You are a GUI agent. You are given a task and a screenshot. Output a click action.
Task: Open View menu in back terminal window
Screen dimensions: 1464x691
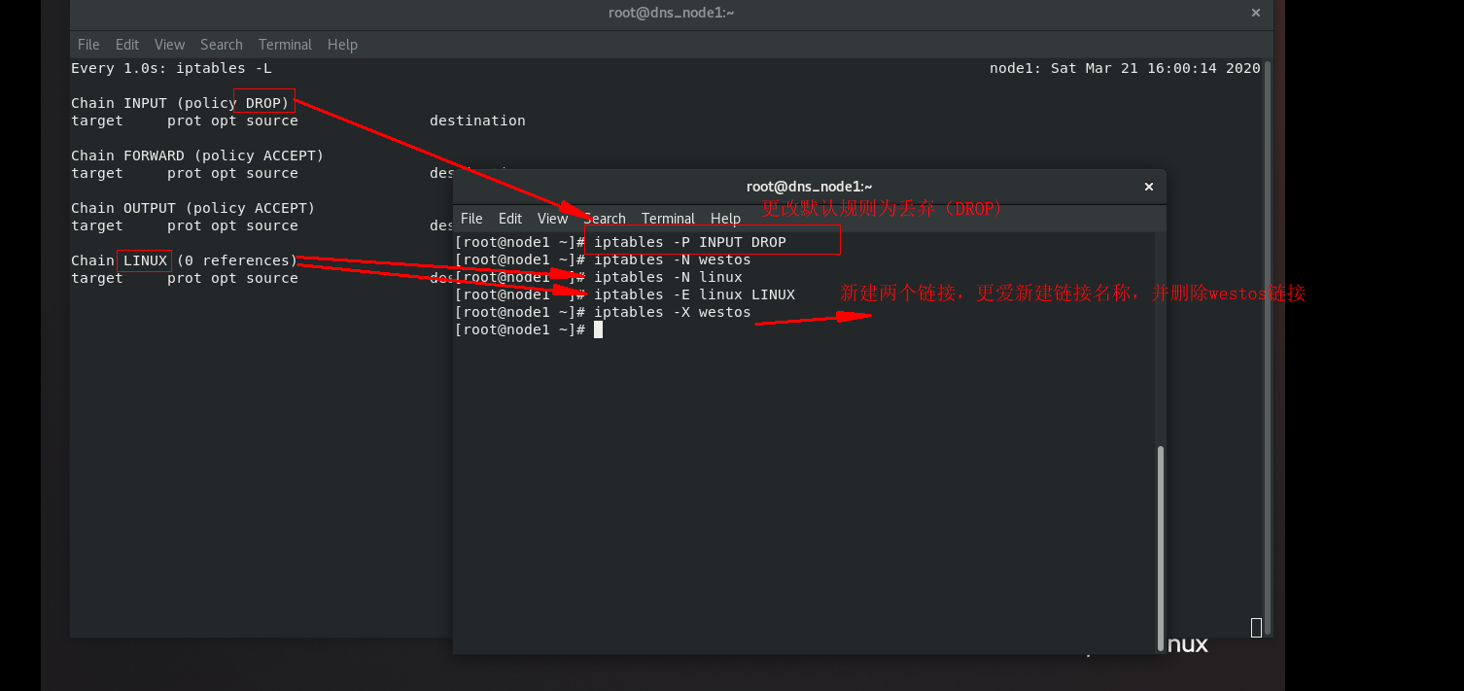[169, 45]
